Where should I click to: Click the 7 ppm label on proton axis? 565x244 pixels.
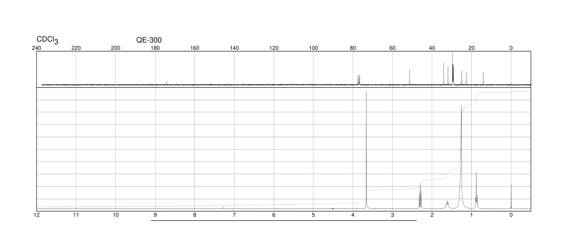coord(234,215)
